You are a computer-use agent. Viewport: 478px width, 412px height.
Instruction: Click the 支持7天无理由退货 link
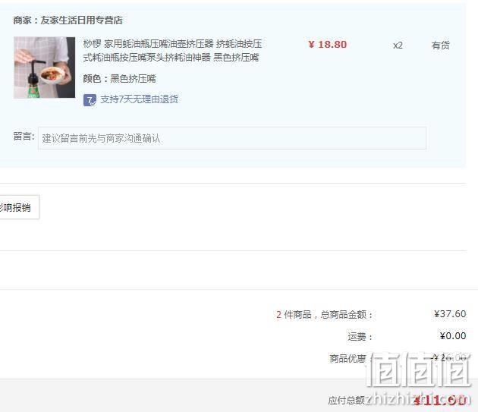(x=140, y=99)
